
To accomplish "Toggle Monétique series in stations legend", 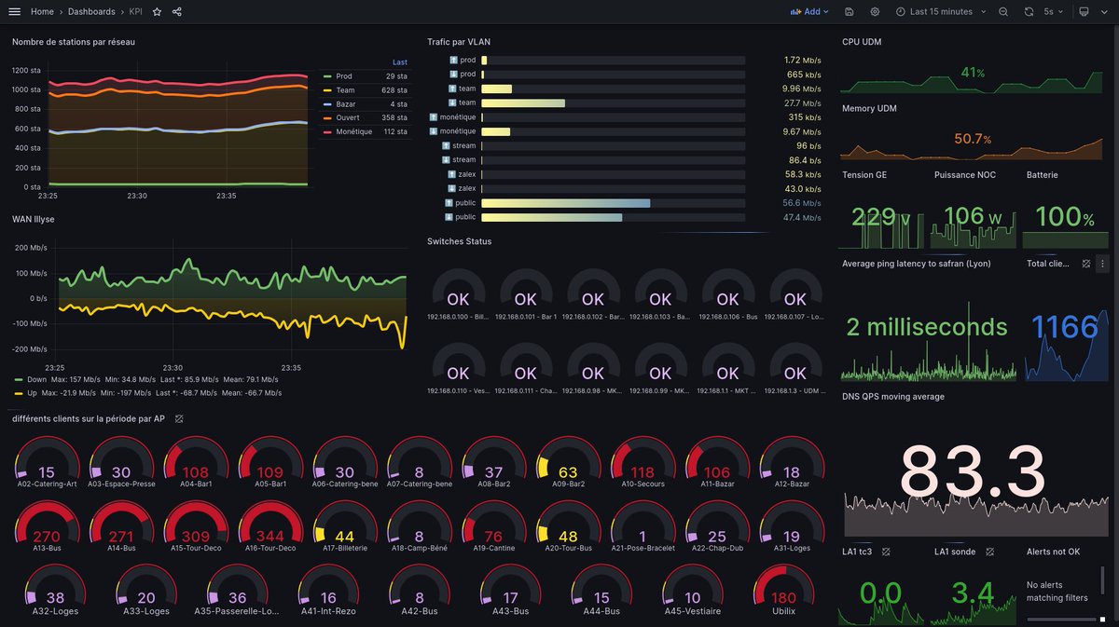I will [x=354, y=131].
